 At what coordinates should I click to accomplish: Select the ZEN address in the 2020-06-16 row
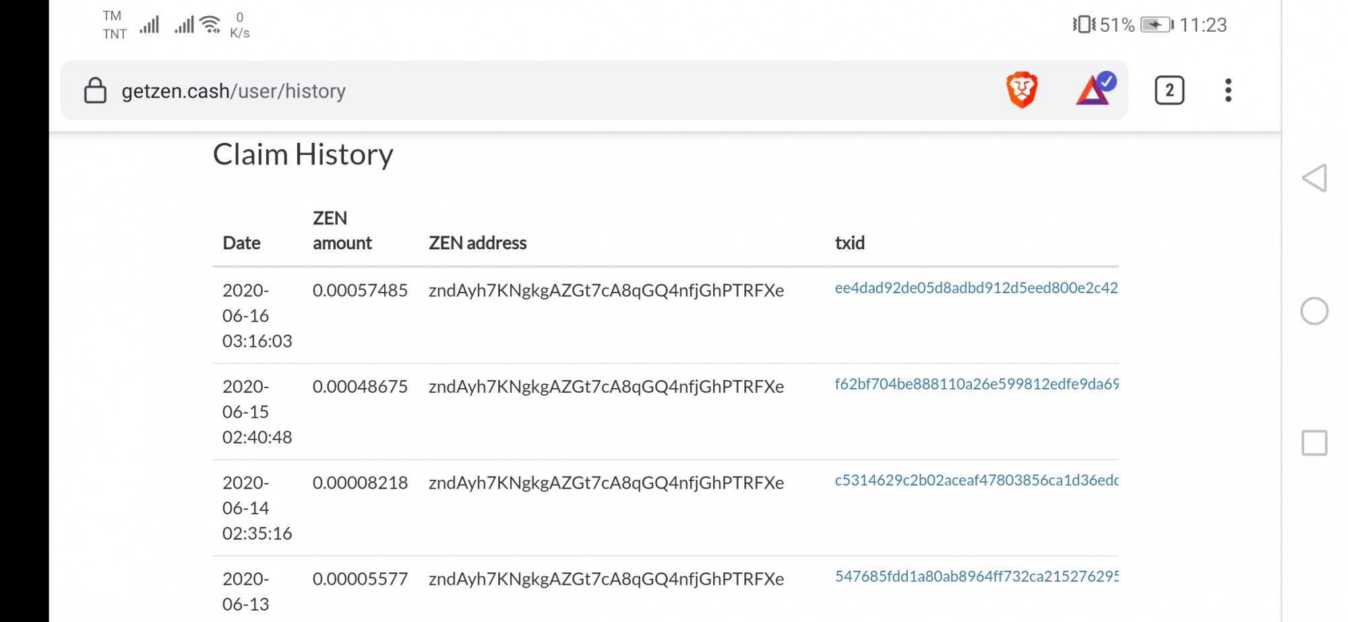(606, 291)
